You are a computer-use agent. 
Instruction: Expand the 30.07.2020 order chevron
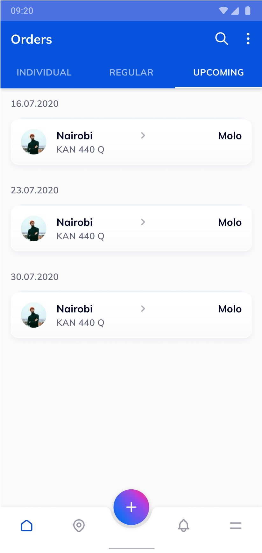(x=143, y=309)
